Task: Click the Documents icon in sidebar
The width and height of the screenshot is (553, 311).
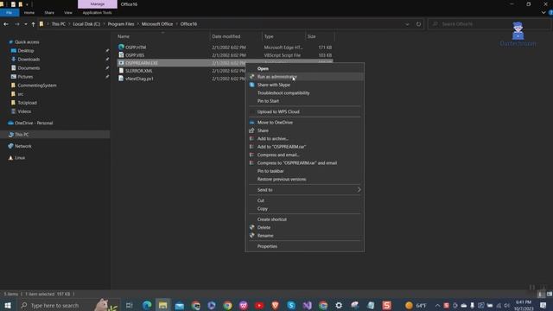Action: (x=14, y=67)
